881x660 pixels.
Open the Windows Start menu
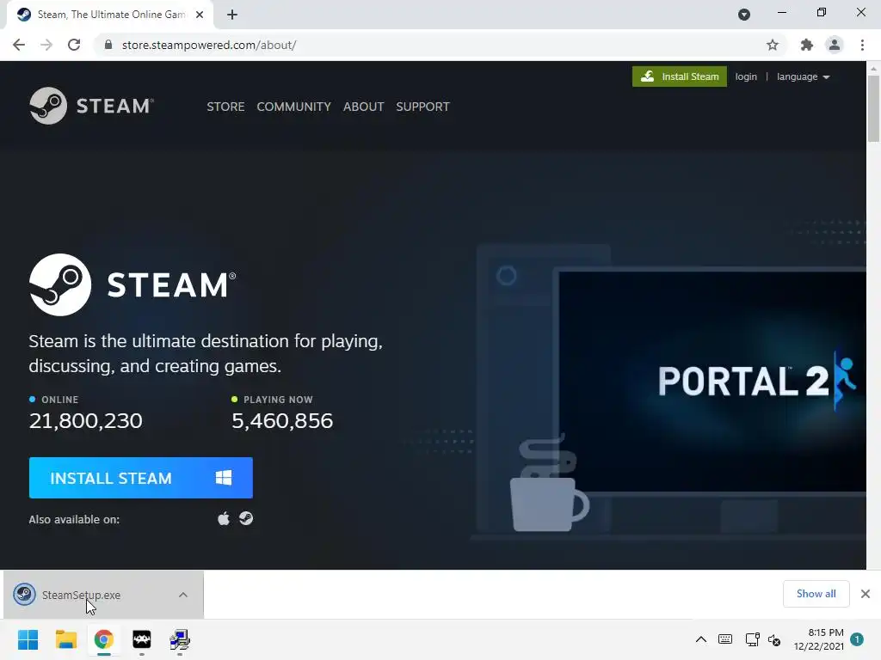click(x=28, y=639)
